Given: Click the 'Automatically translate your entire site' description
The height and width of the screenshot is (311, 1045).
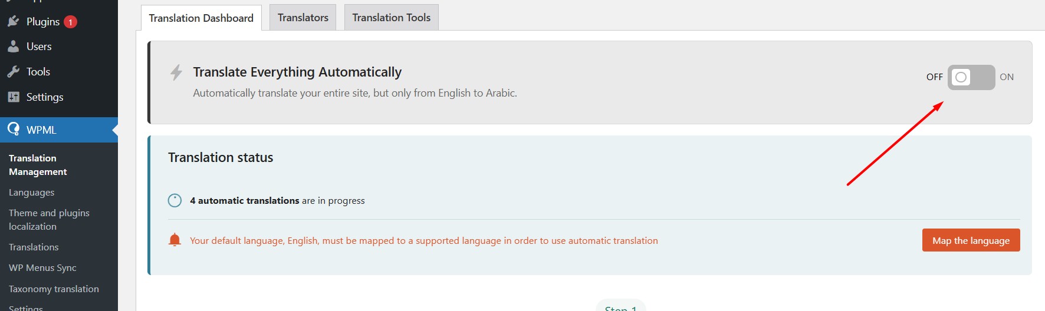Looking at the screenshot, I should (355, 93).
